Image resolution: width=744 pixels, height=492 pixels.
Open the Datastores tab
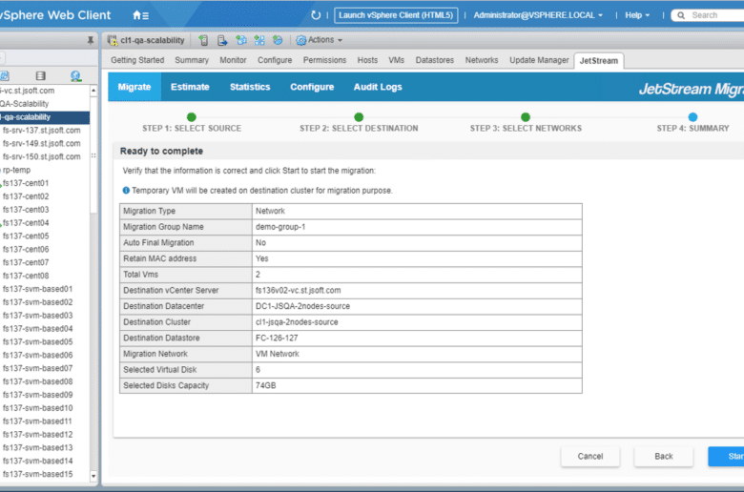tap(435, 60)
